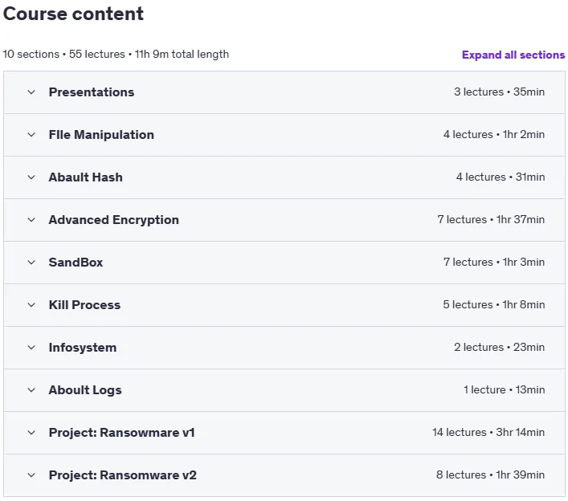
Task: Expand the File Manipulation chevron
Action: [x=31, y=135]
